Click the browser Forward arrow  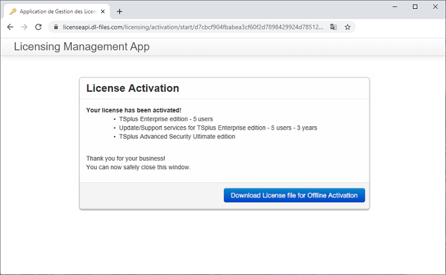pos(24,27)
